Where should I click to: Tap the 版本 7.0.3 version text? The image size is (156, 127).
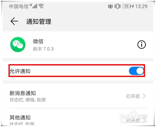[43, 49]
